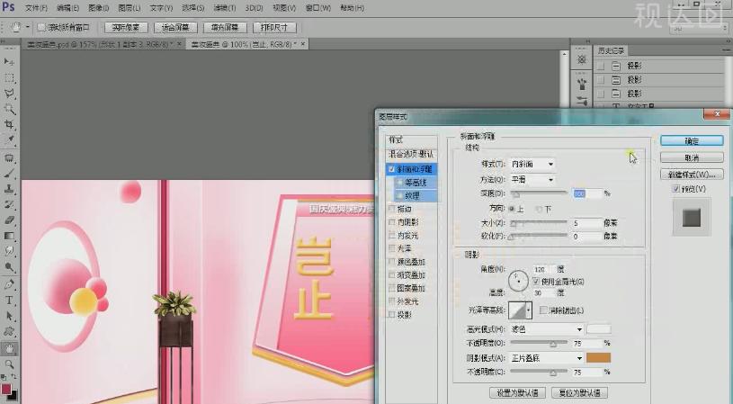
Task: Open the wheel-shaped collapsed panel icon
Action: pyautogui.click(x=582, y=59)
